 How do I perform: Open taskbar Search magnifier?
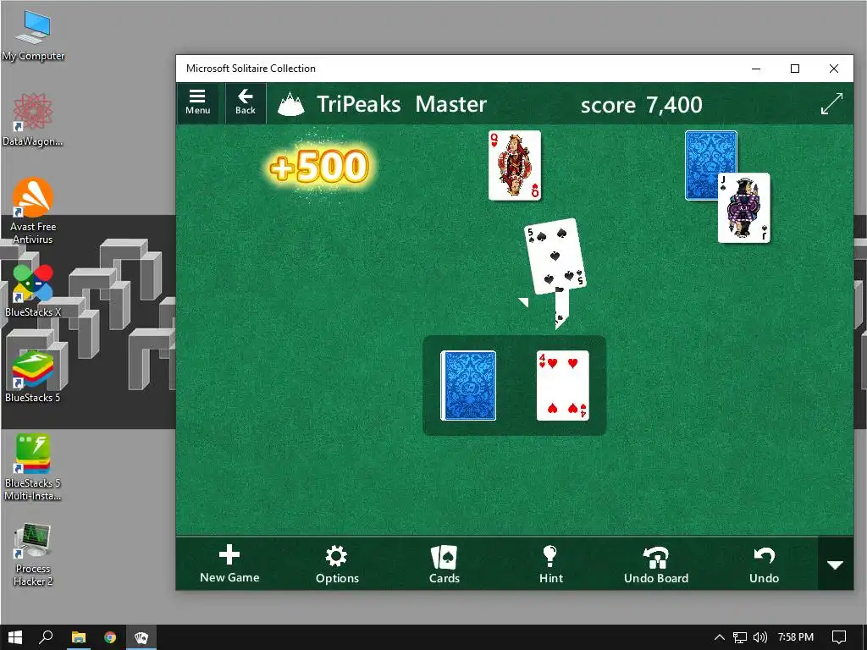coord(46,637)
